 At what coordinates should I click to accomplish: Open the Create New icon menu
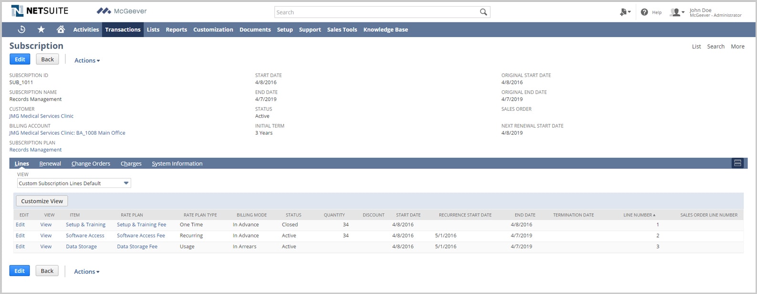pos(625,12)
